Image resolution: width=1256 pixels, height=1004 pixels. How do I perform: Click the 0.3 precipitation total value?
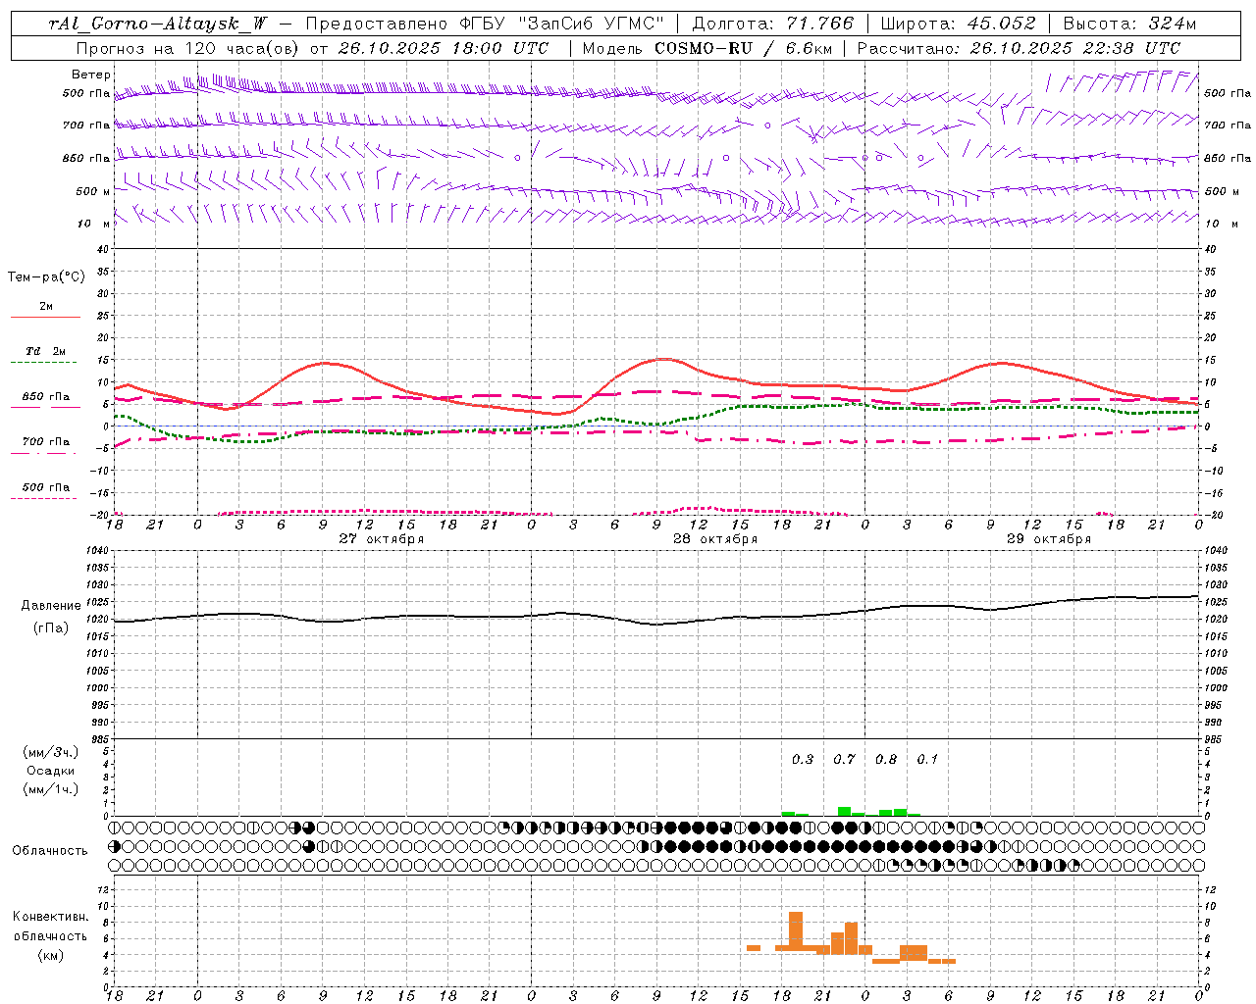coord(803,759)
